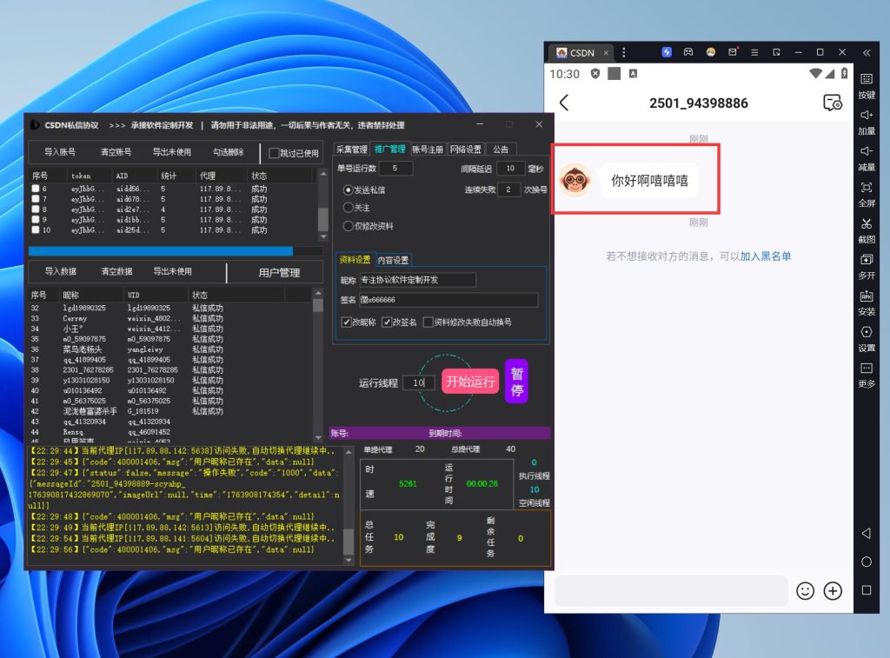Tick the checkbox for account row 8
This screenshot has width=890, height=658.
(x=36, y=209)
